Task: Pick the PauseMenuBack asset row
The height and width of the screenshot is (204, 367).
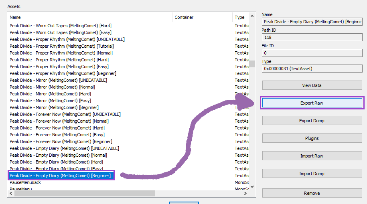Action: pyautogui.click(x=25, y=182)
